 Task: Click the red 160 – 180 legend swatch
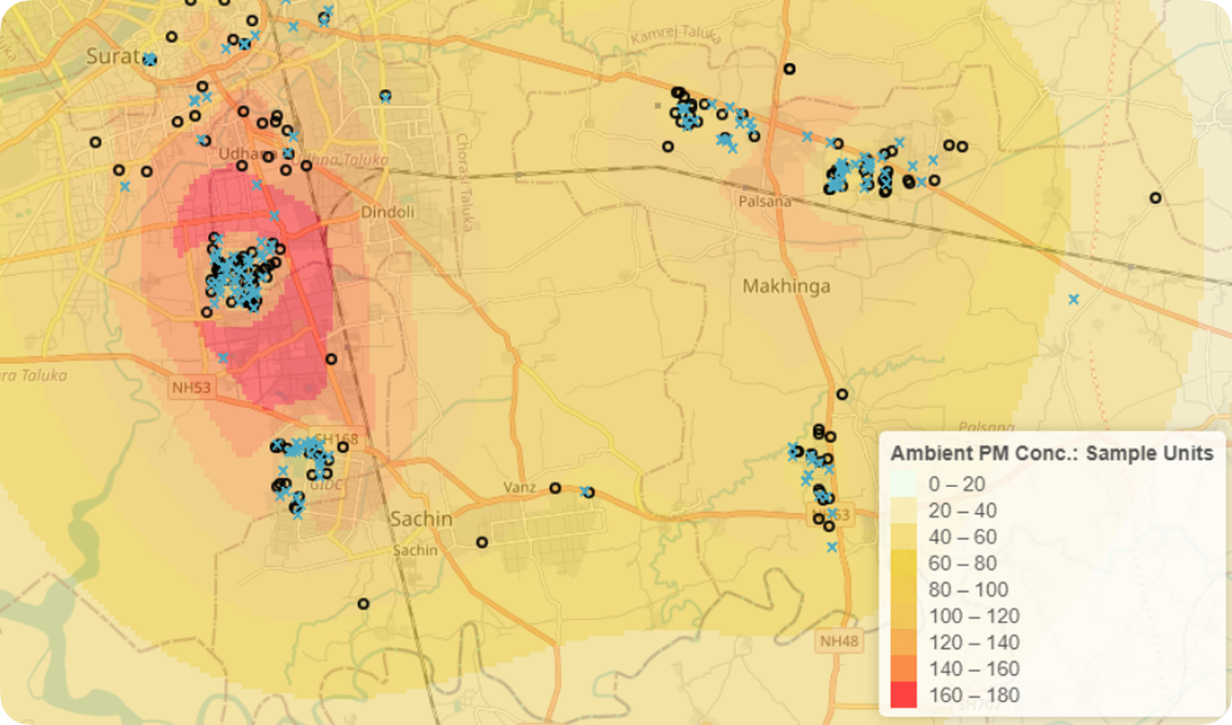tap(903, 695)
